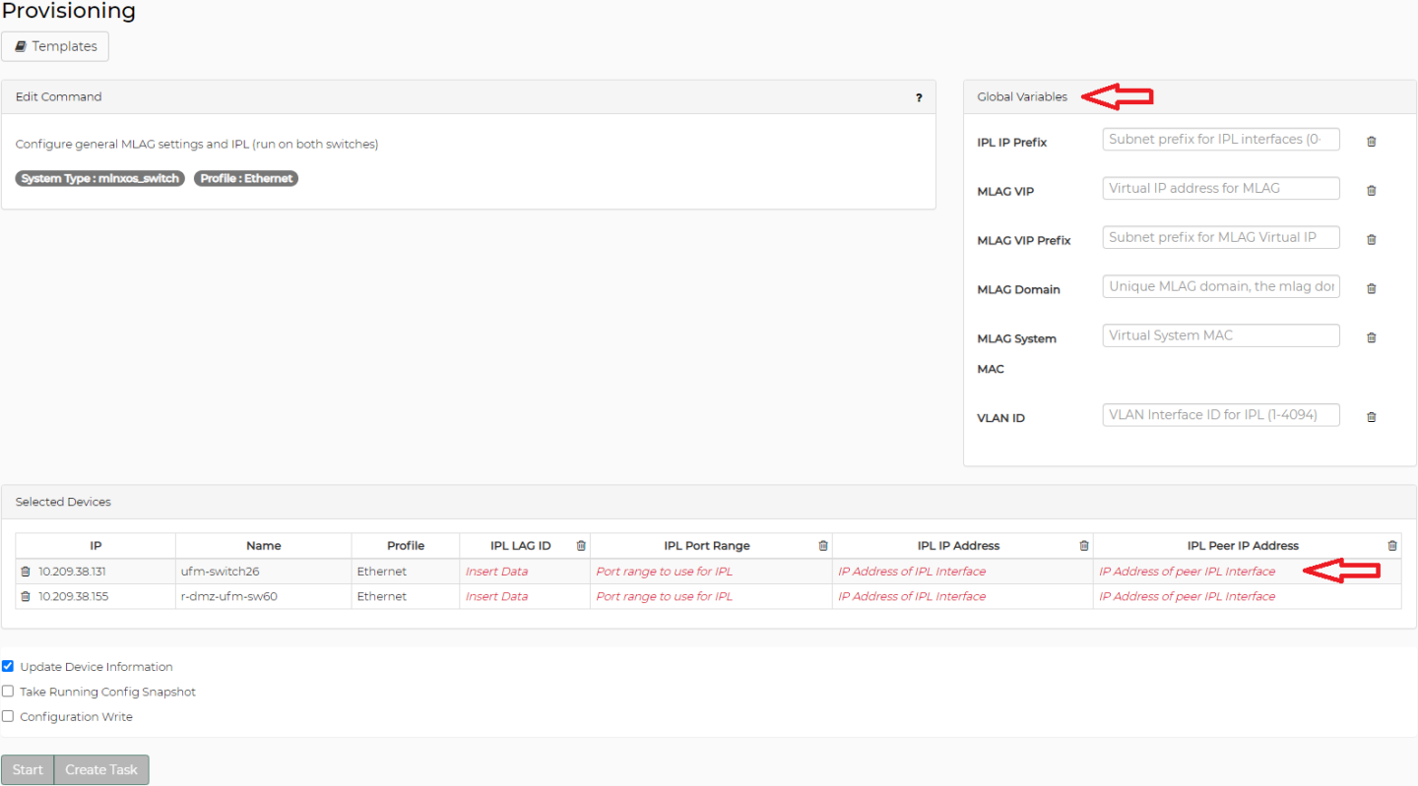Click the Create Task button
Screen dimensions: 1418x786
click(100, 769)
